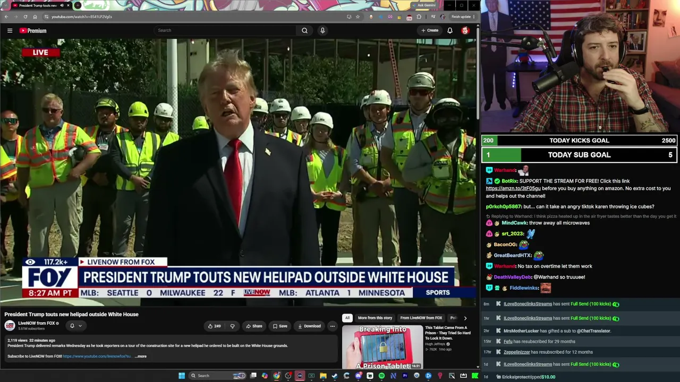This screenshot has width=680, height=382.
Task: Download the video
Action: [x=309, y=326]
